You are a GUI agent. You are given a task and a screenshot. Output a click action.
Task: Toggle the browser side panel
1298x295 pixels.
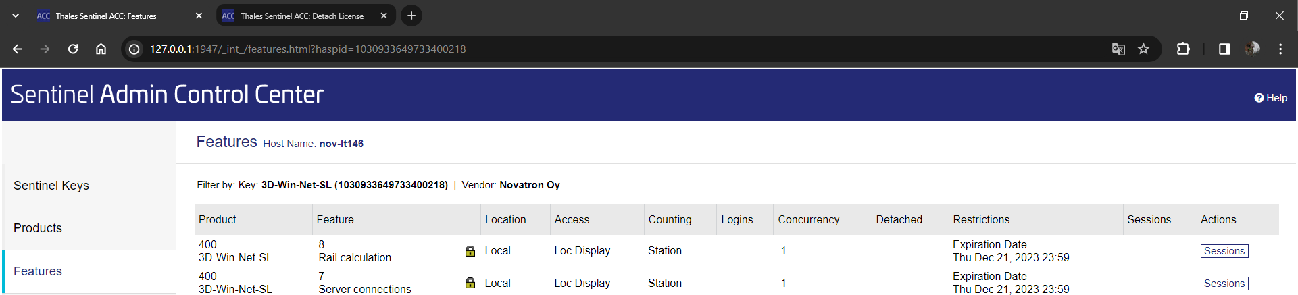pos(1224,49)
